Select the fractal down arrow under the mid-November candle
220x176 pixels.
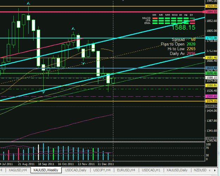(83, 63)
